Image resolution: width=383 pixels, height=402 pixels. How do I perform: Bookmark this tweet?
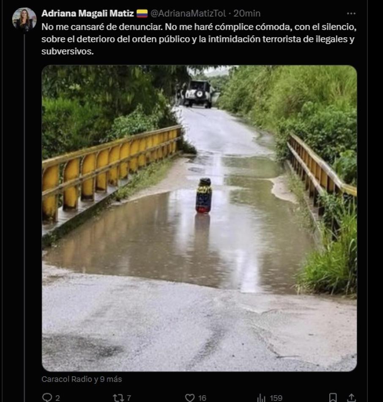[x=333, y=397]
